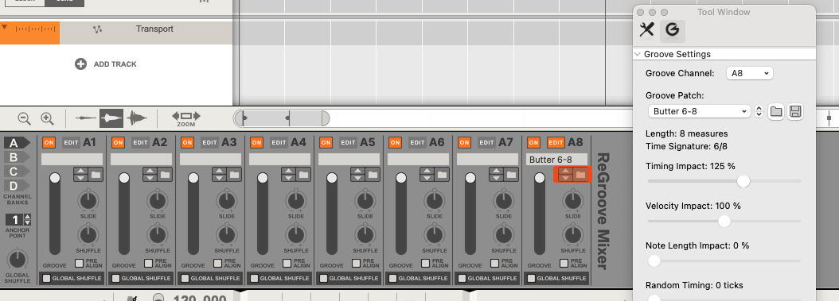Click the browse groove patch folder icon
Image resolution: width=839 pixels, height=301 pixels.
point(776,111)
